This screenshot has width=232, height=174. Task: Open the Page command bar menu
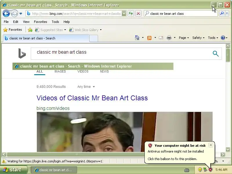tap(184, 38)
